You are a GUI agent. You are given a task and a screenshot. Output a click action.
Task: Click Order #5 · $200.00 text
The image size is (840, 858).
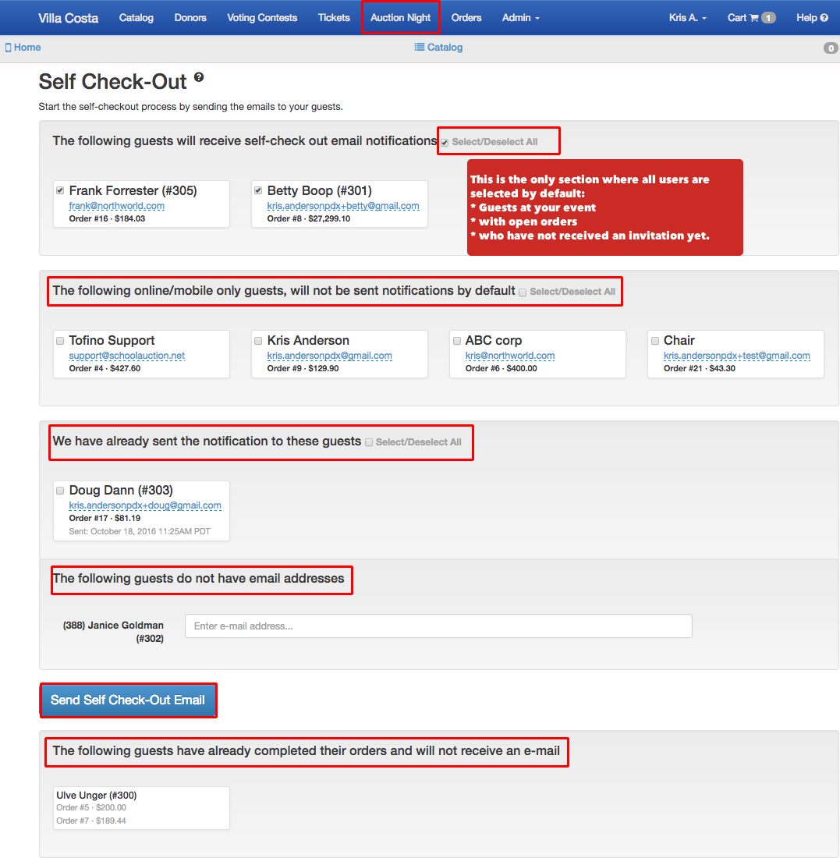point(90,807)
